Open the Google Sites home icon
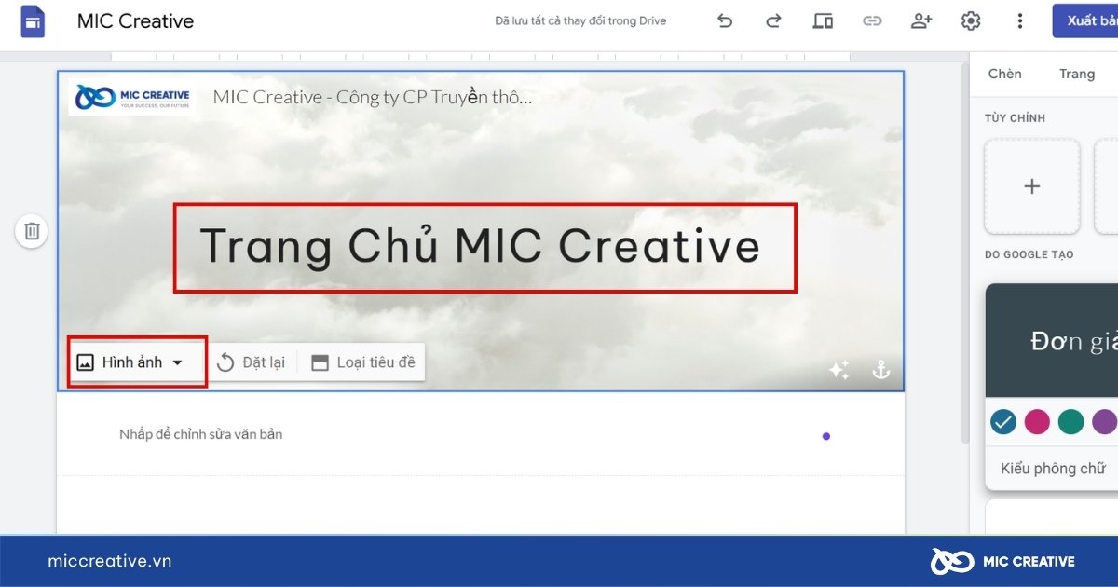 [33, 20]
